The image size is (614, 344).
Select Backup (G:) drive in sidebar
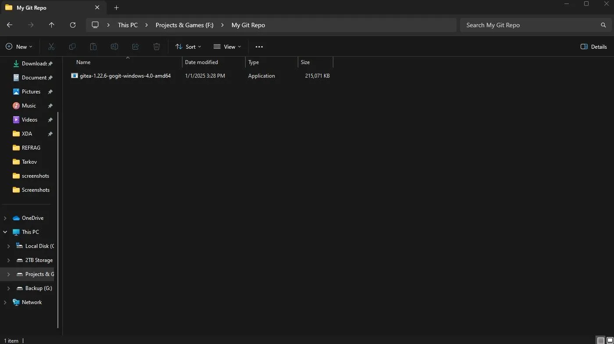pos(39,288)
